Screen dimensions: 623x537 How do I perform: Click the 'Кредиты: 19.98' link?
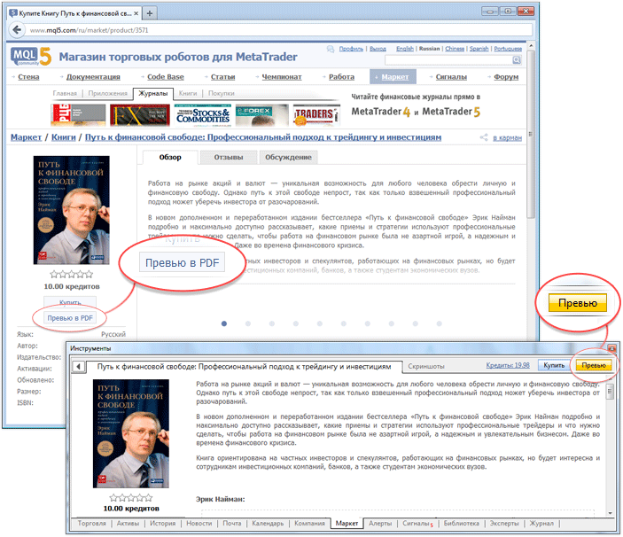click(x=508, y=365)
